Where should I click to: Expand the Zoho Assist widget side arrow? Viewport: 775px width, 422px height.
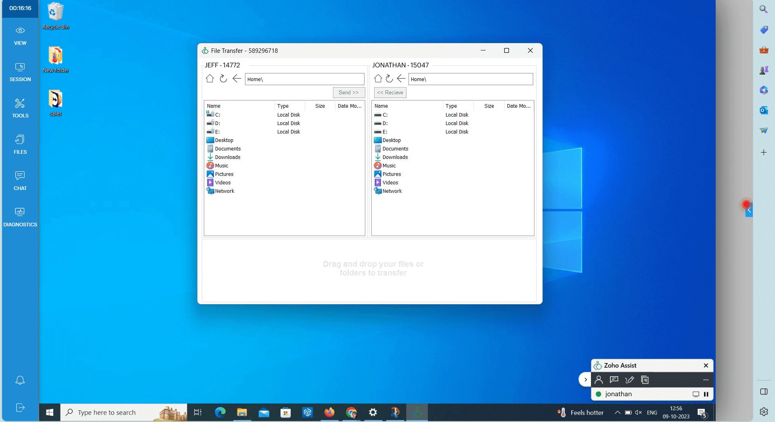pyautogui.click(x=585, y=380)
